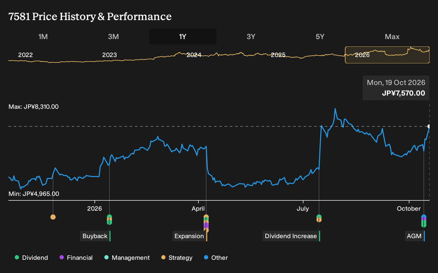Click the 2023 label in overview timeline
This screenshot has height=273, width=438.
(x=109, y=55)
